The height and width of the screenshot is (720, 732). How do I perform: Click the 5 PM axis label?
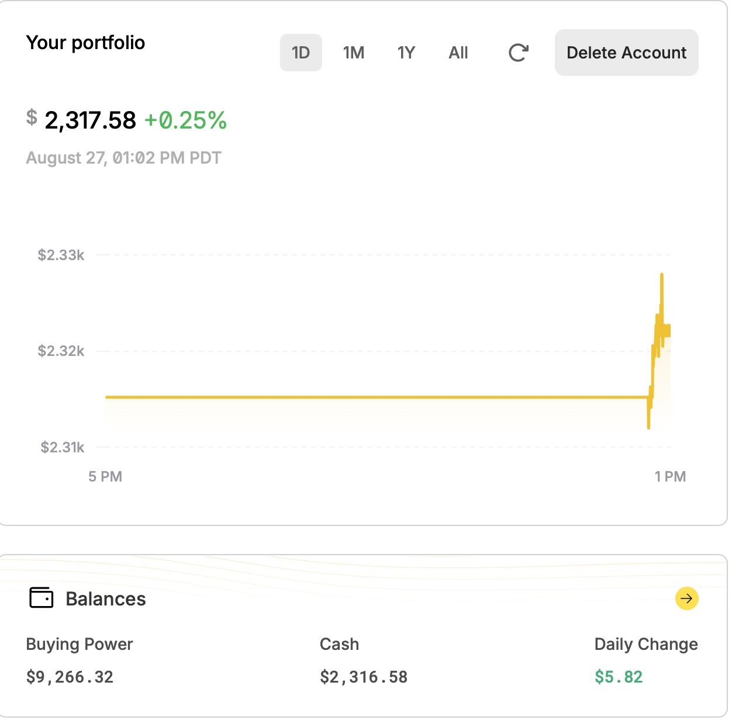[x=105, y=476]
